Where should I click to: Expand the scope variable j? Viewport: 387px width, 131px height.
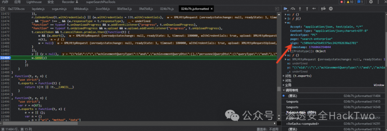tap(286, 19)
